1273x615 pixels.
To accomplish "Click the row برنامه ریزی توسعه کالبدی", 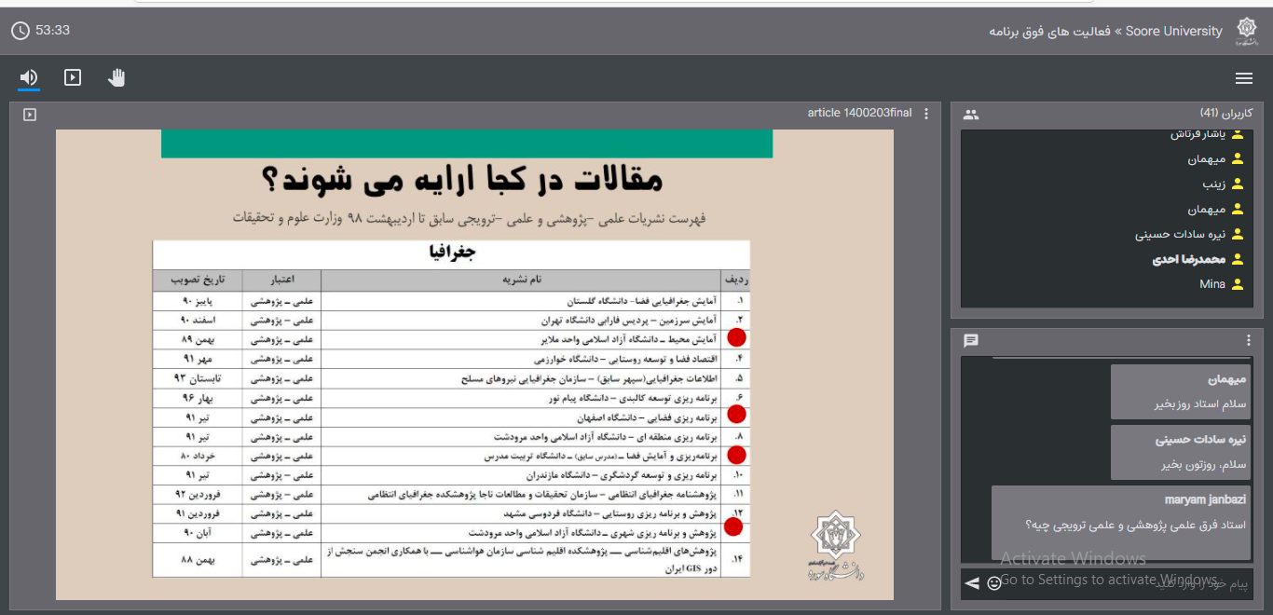I will 451,398.
